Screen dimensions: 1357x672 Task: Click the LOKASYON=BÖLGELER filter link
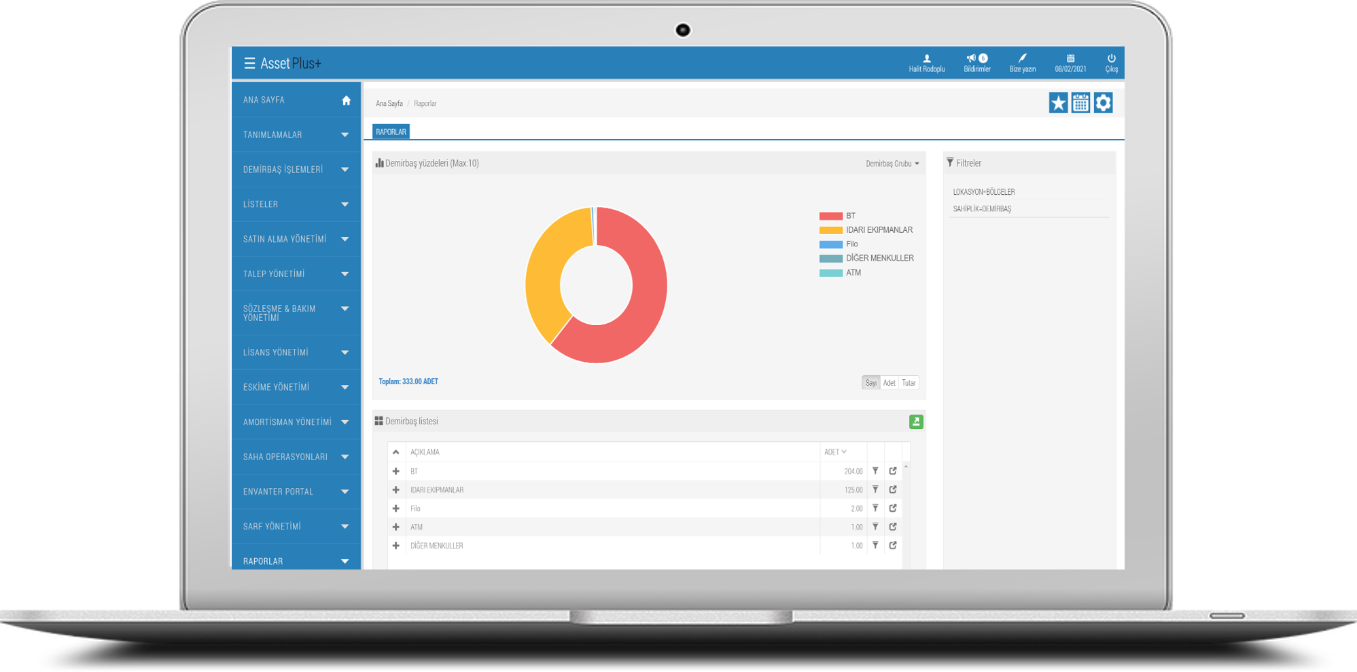983,192
